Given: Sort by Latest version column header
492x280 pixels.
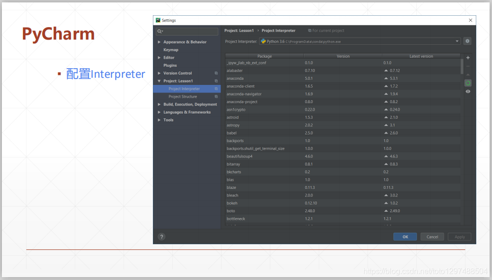Looking at the screenshot, I should click(x=421, y=56).
